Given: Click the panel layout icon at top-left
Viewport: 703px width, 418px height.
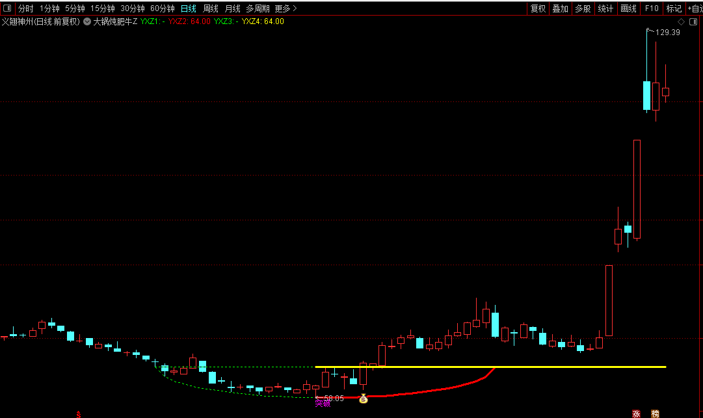Looking at the screenshot, I should point(7,8).
